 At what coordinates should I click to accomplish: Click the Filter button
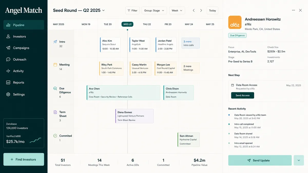132,11
